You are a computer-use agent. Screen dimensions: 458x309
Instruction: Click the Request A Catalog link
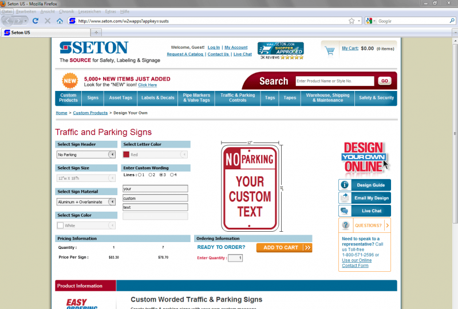(x=185, y=54)
